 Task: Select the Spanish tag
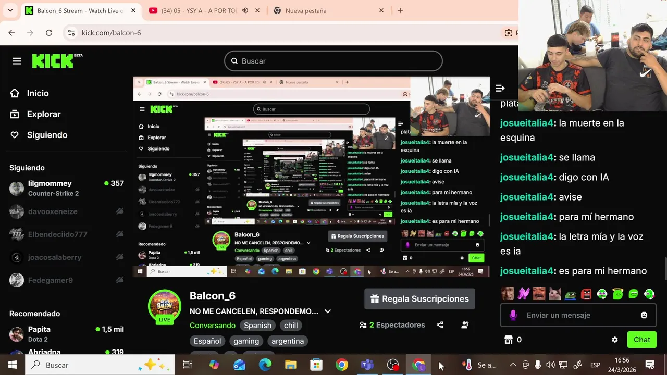click(257, 326)
